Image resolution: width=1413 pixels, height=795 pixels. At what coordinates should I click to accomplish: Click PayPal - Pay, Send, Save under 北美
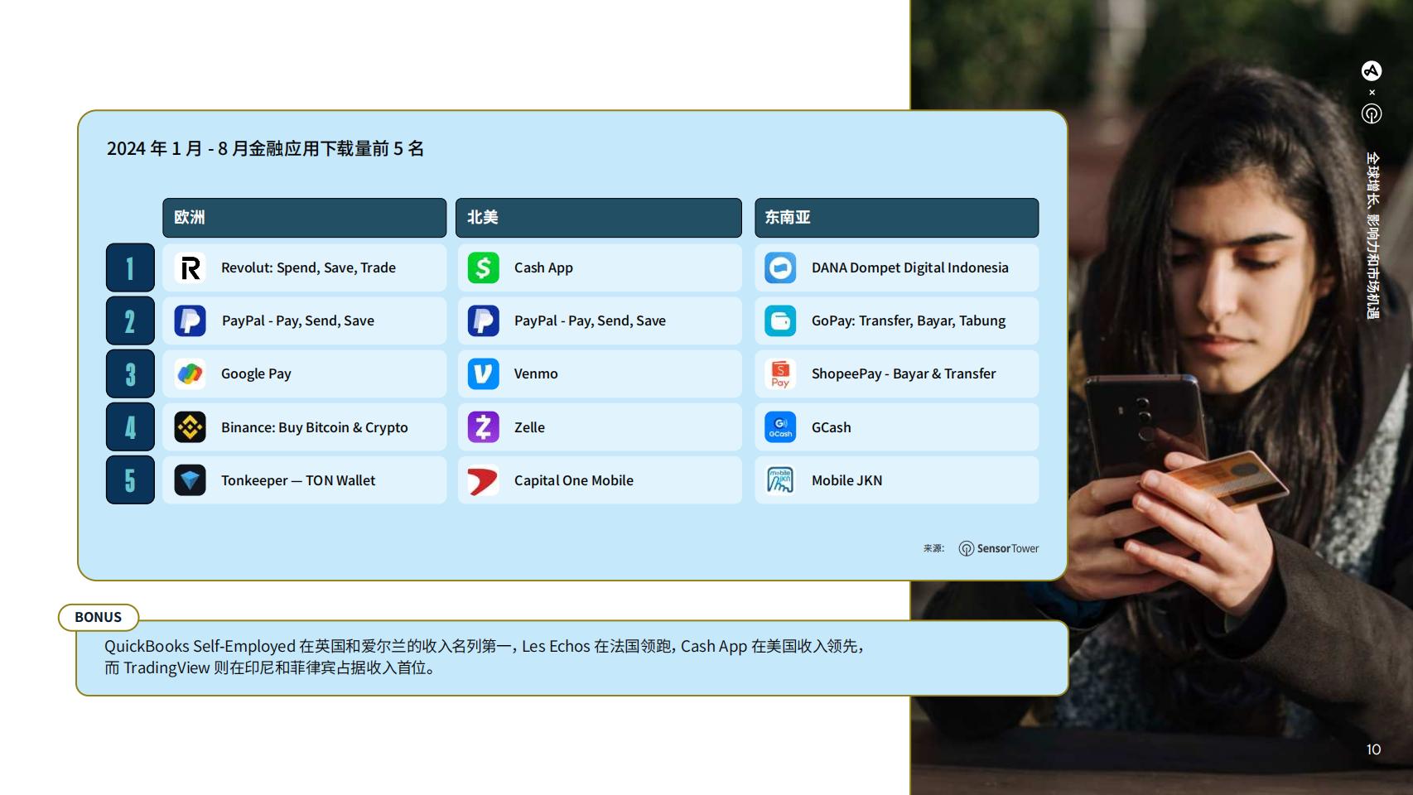pos(590,320)
